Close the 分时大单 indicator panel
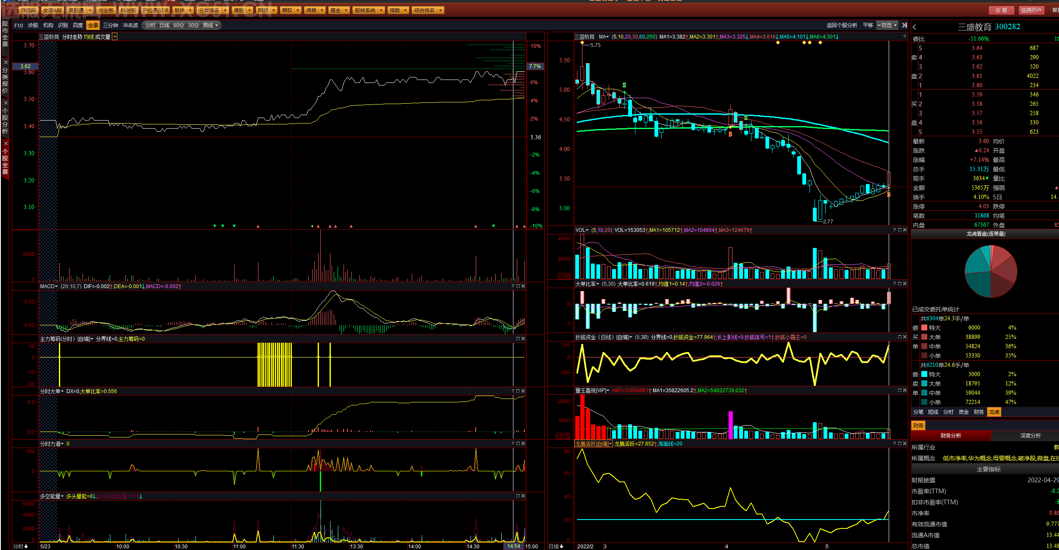The height and width of the screenshot is (550, 1059). coord(523,391)
